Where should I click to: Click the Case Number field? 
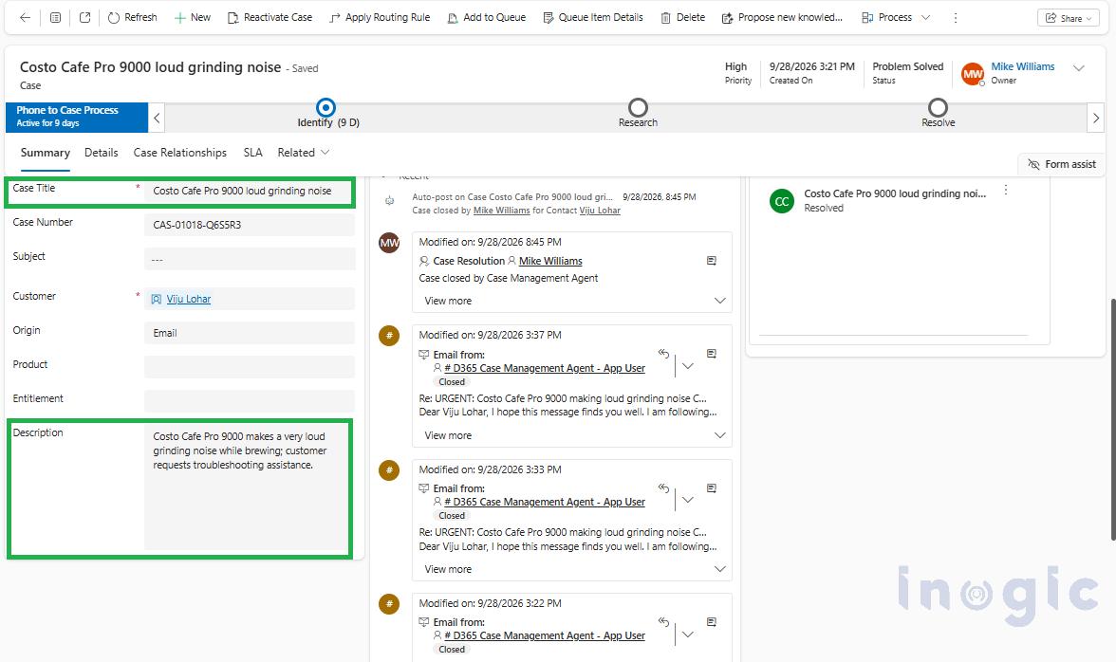click(249, 225)
